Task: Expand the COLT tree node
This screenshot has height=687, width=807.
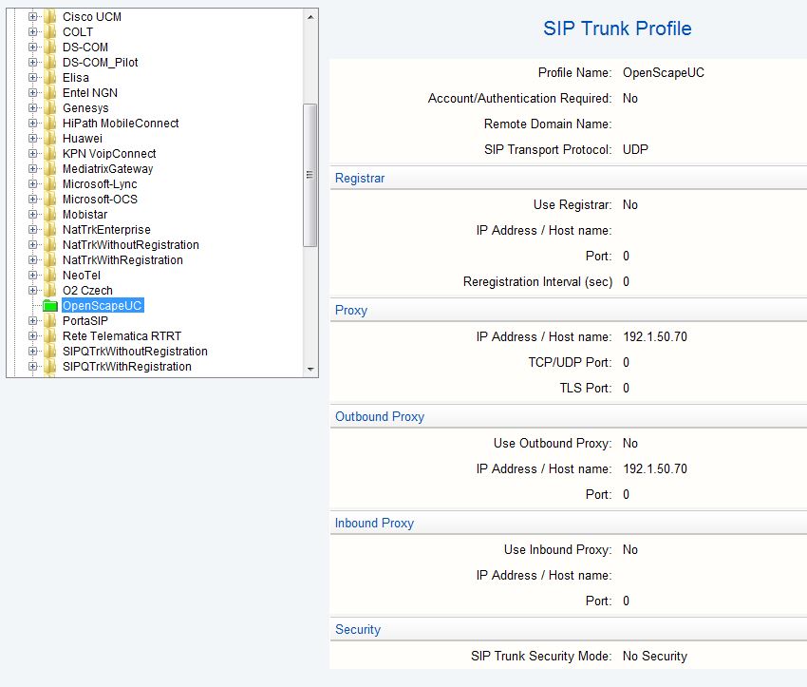Action: (x=33, y=32)
